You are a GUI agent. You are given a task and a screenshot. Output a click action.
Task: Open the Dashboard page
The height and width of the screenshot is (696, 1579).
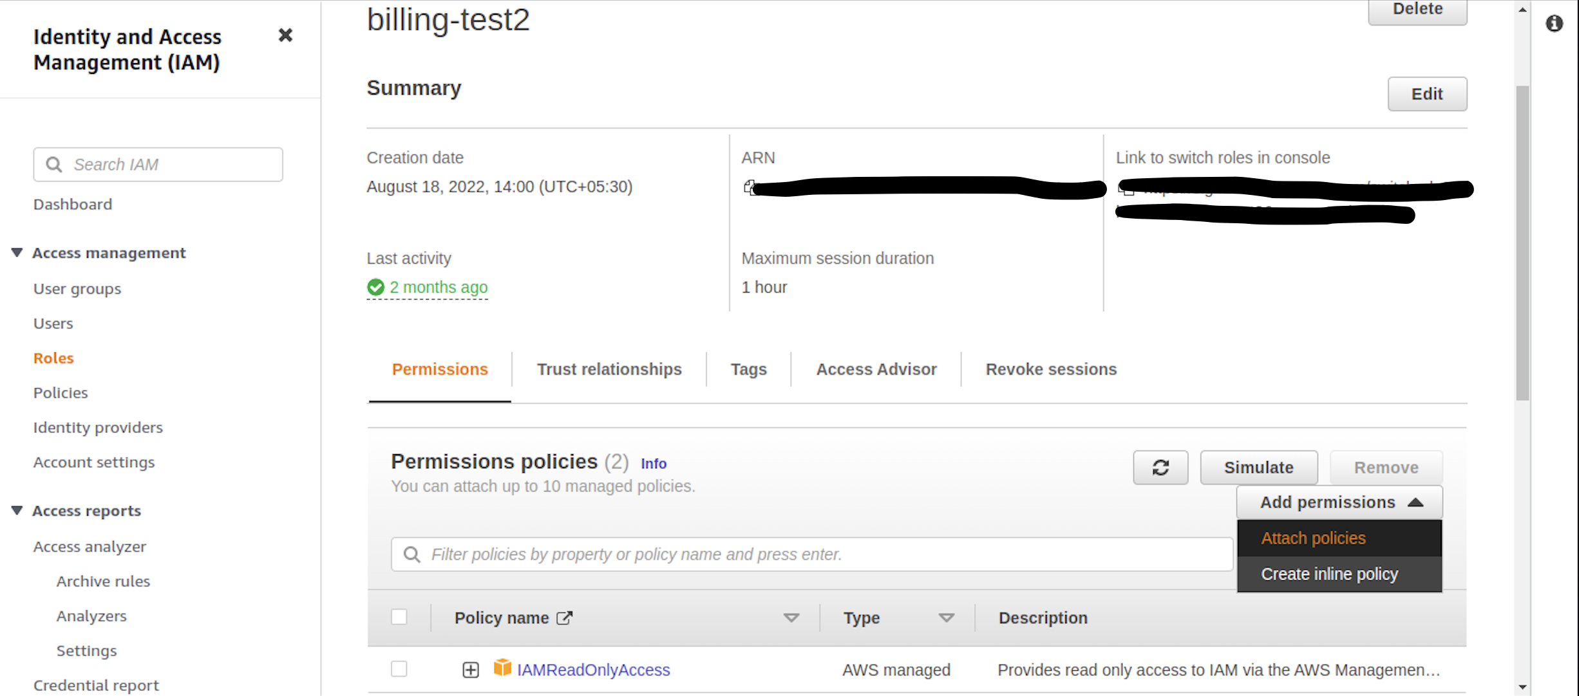click(x=73, y=205)
